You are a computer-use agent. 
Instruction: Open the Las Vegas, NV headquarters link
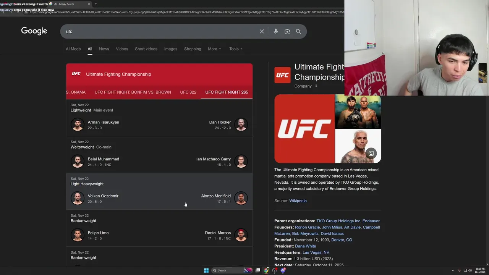316,252
